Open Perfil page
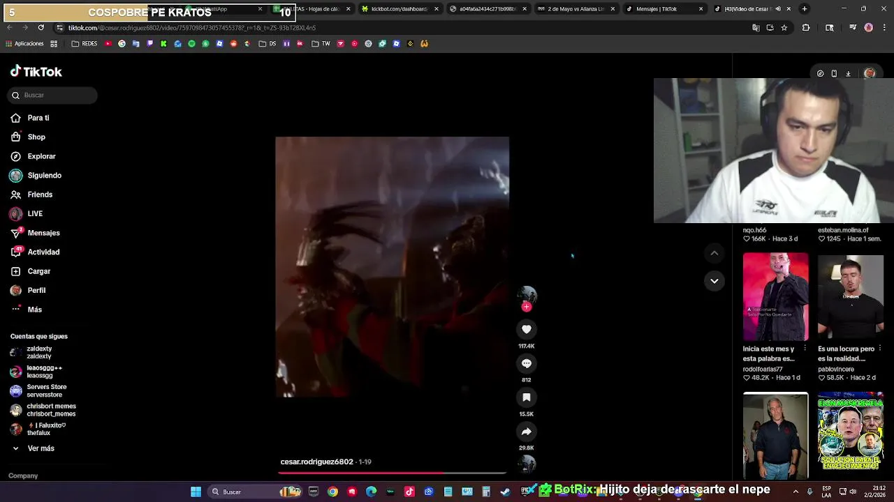This screenshot has width=894, height=502. [28, 290]
